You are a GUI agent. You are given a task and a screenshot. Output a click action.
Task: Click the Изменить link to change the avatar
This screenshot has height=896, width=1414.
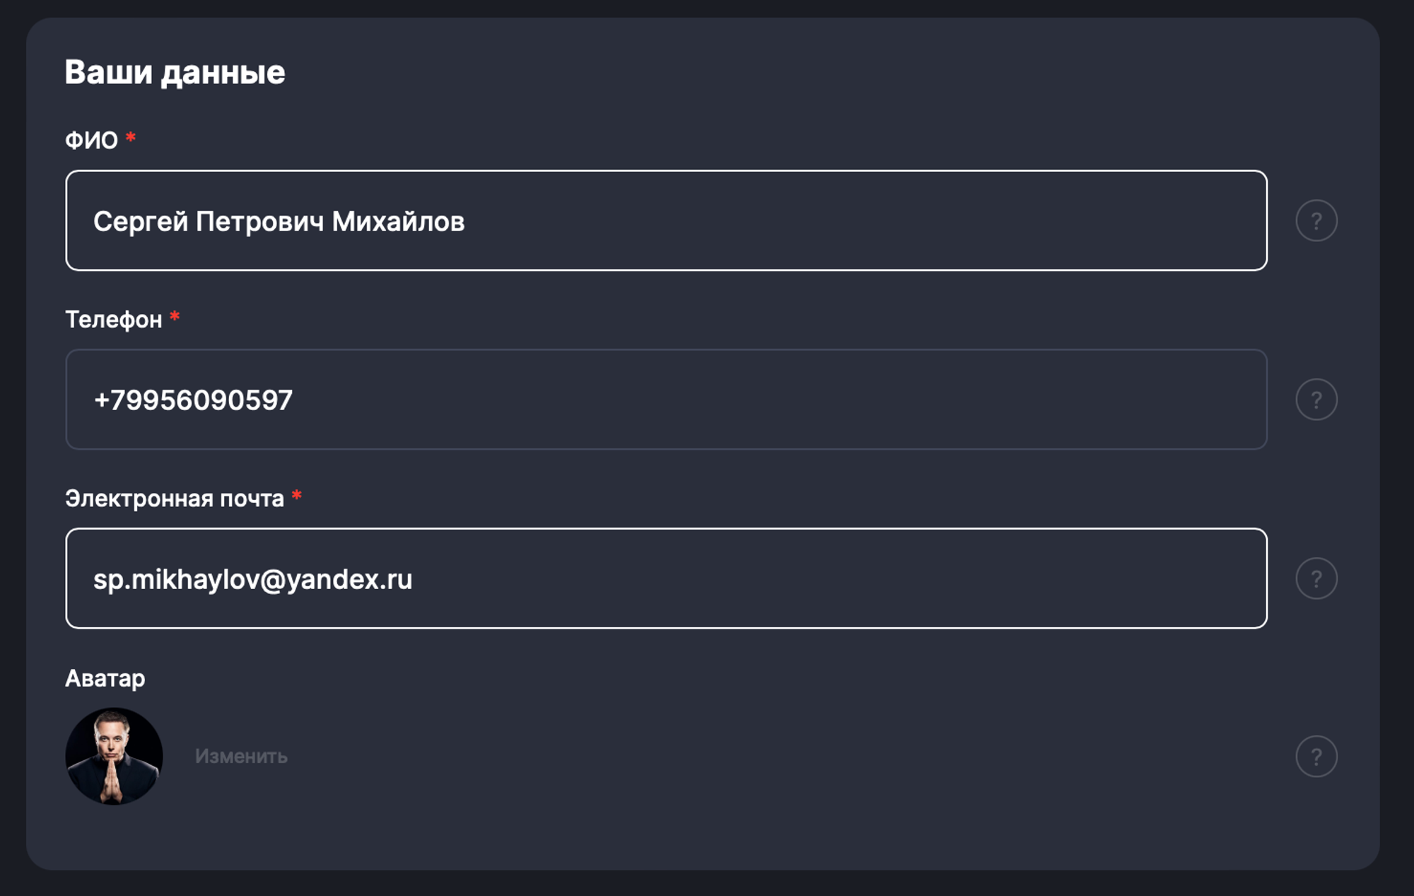pos(241,757)
